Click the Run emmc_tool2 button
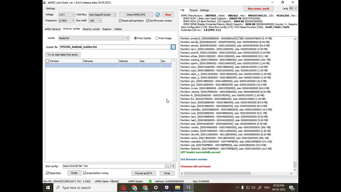 click(258, 9)
